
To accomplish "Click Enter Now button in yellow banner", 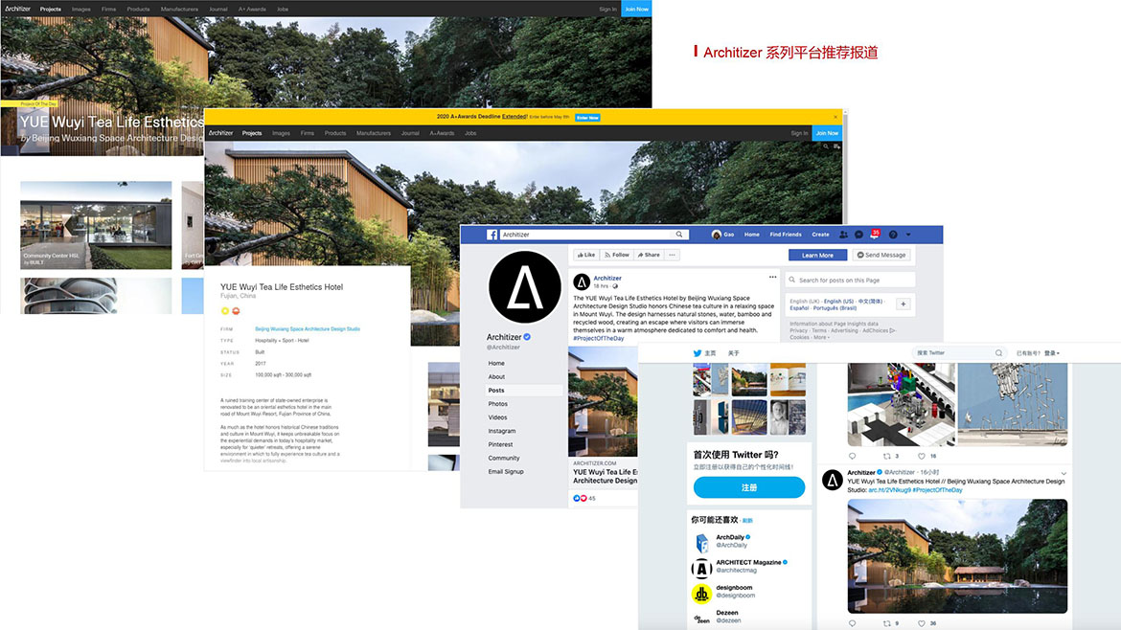I will (587, 117).
